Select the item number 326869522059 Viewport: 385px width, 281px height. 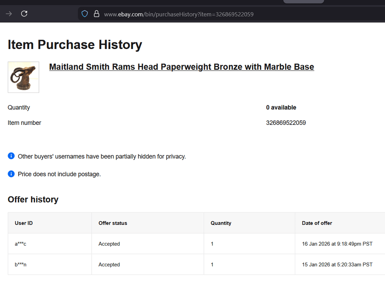coord(286,123)
